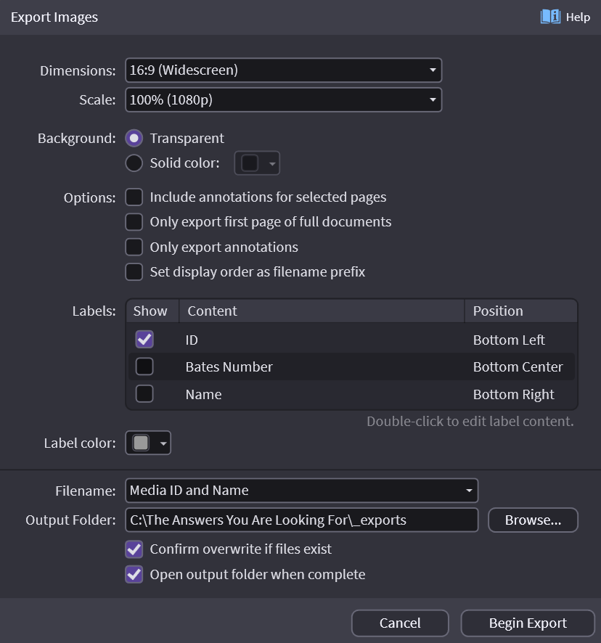601x643 pixels.
Task: Click the Output Folder path field
Action: pos(301,520)
